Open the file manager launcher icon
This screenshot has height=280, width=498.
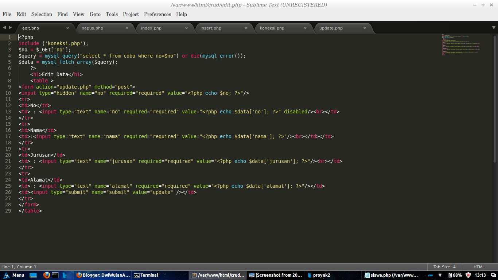[65, 275]
